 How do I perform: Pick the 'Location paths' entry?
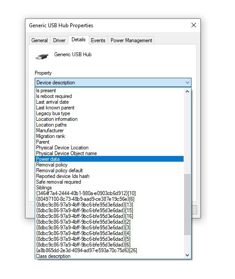[x=109, y=125]
